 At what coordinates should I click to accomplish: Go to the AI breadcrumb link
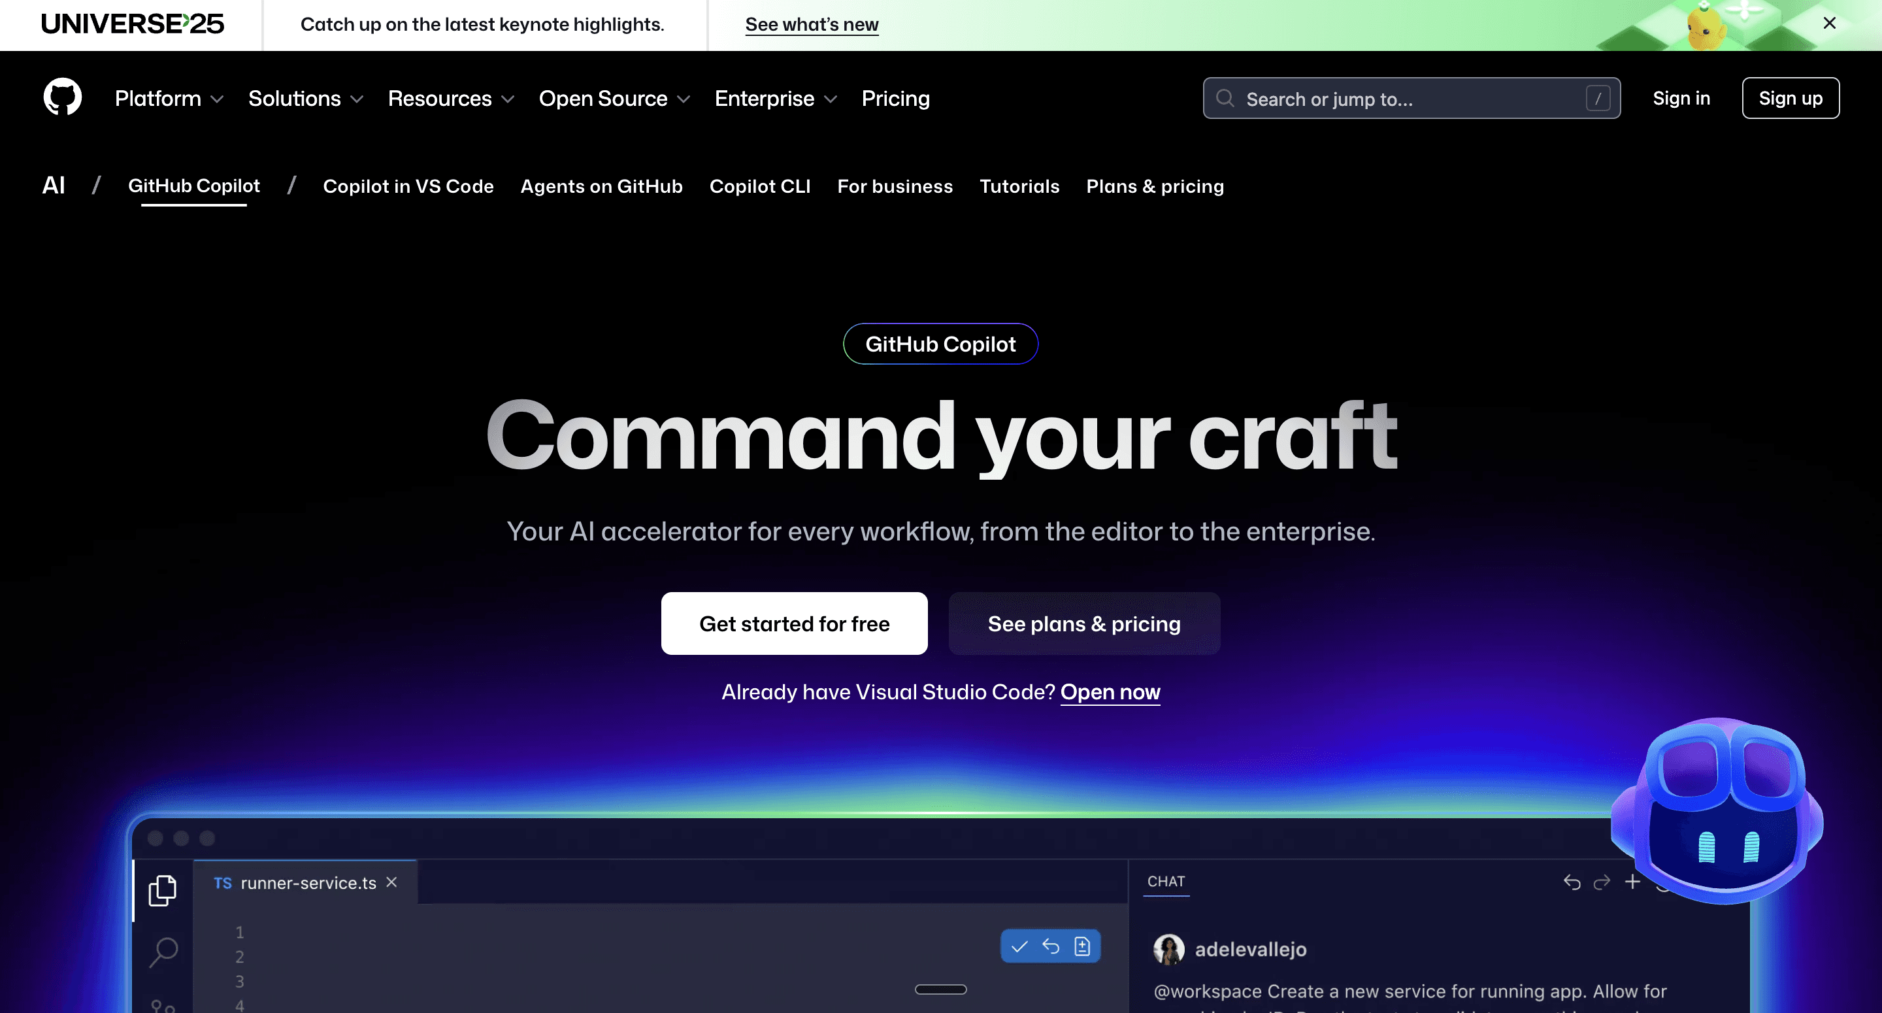(x=54, y=185)
